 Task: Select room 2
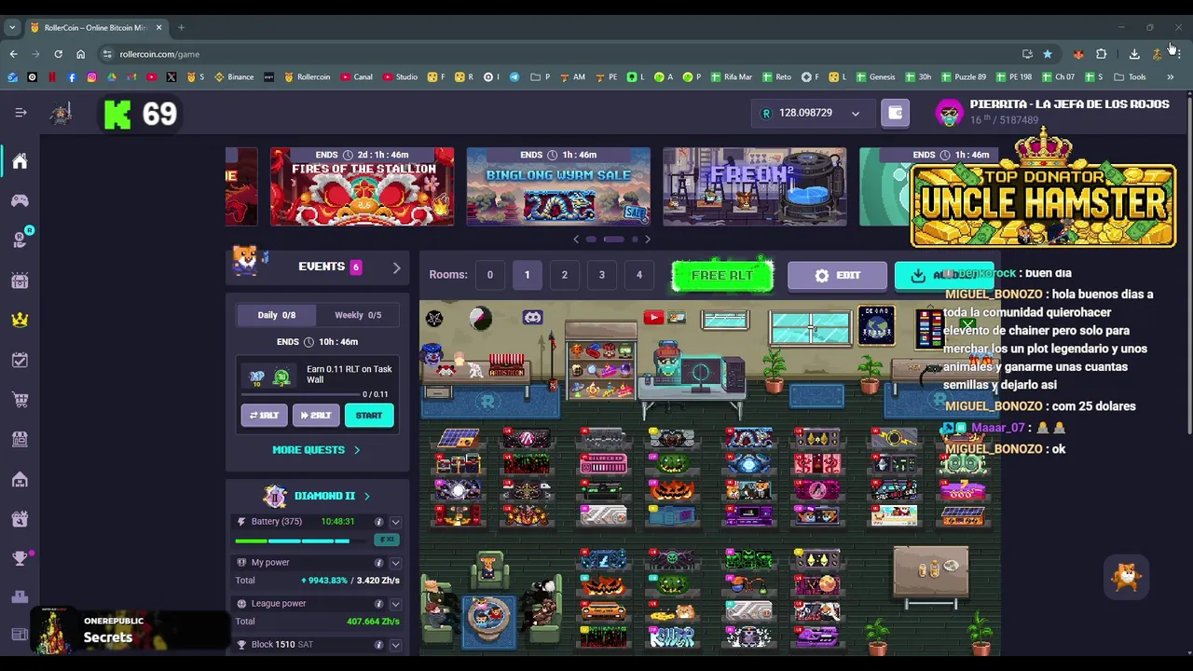pos(564,275)
